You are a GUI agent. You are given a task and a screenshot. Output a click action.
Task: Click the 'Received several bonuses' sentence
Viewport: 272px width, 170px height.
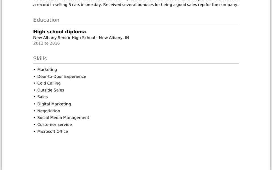click(171, 5)
